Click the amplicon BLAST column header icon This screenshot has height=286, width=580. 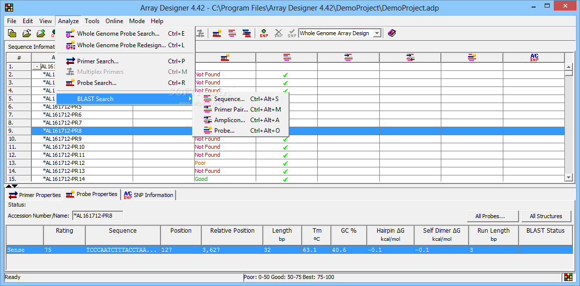[x=410, y=57]
